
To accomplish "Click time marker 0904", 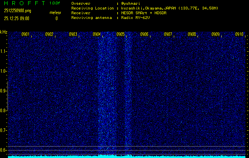I will pos(97,34).
